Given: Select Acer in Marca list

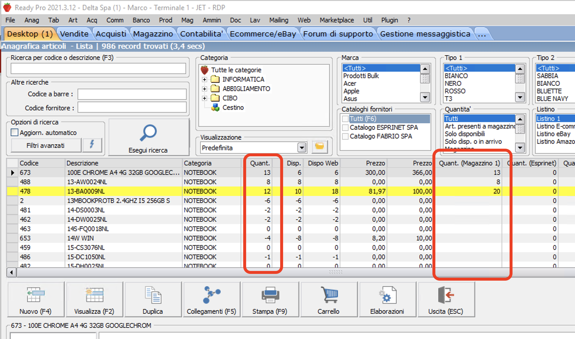Looking at the screenshot, I should pos(350,84).
